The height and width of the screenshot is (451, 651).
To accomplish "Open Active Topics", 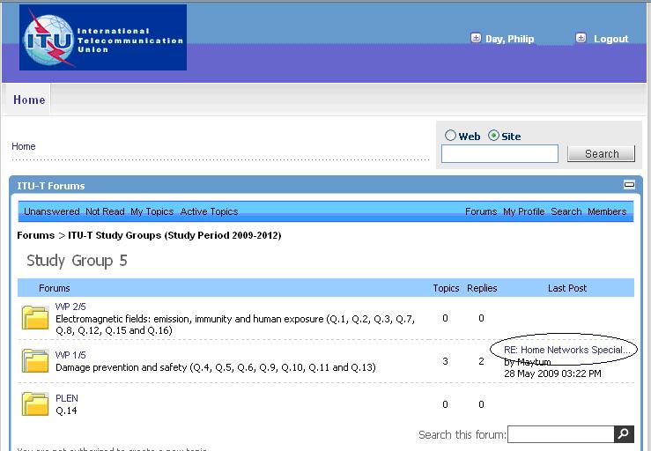I will (210, 211).
